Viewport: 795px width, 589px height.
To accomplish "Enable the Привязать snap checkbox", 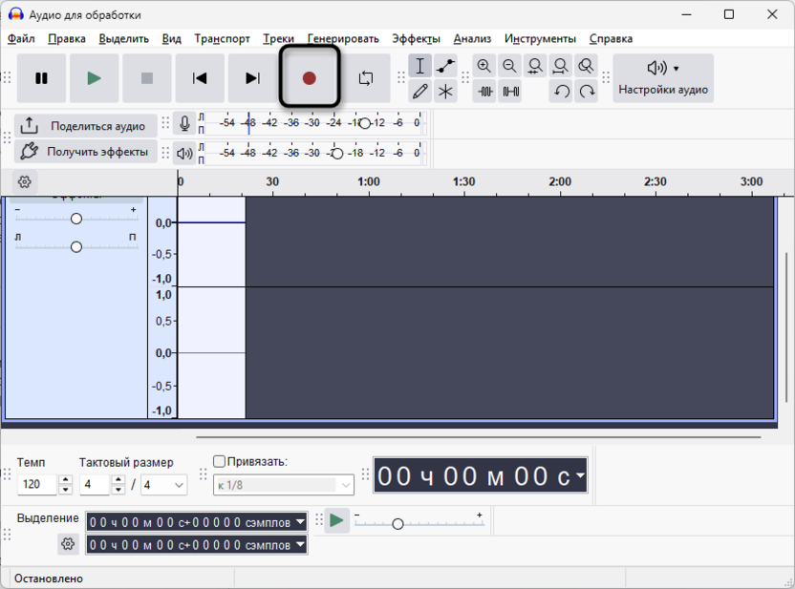I will point(219,461).
